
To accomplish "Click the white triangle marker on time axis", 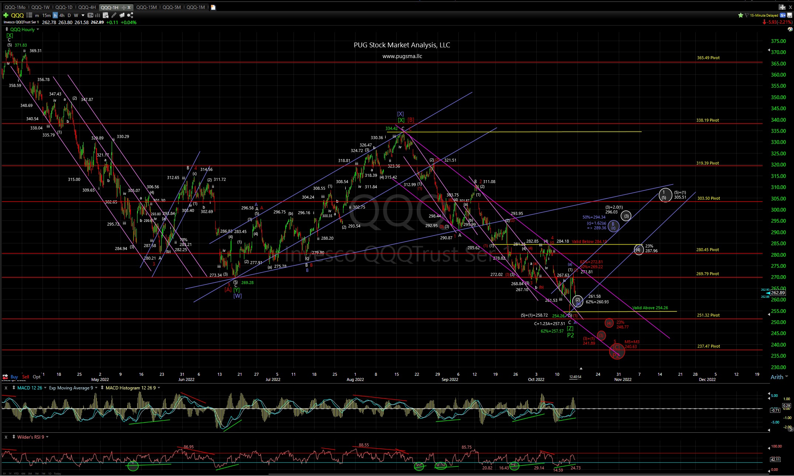I will (x=581, y=368).
